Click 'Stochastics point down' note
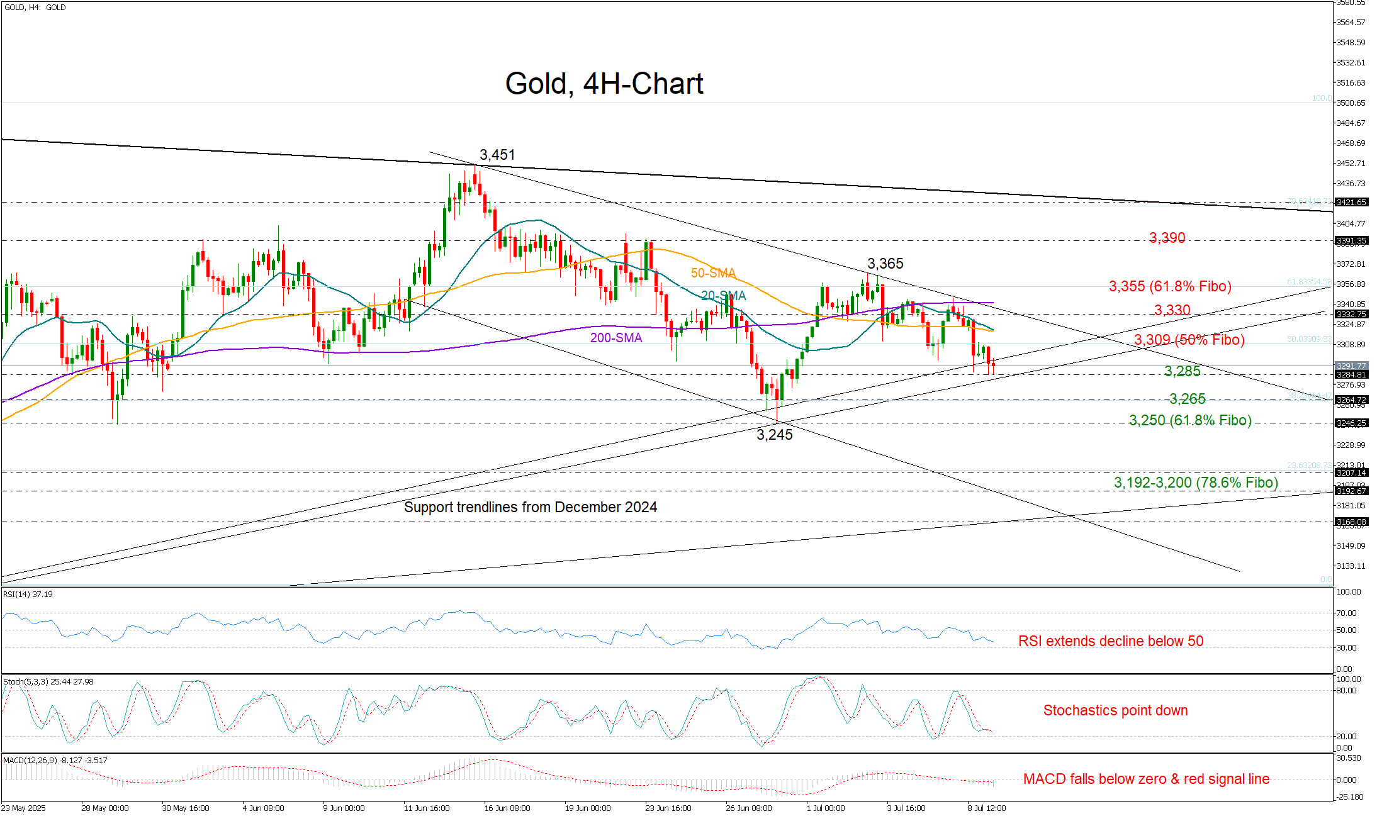The width and height of the screenshot is (1377, 816). (x=1115, y=710)
